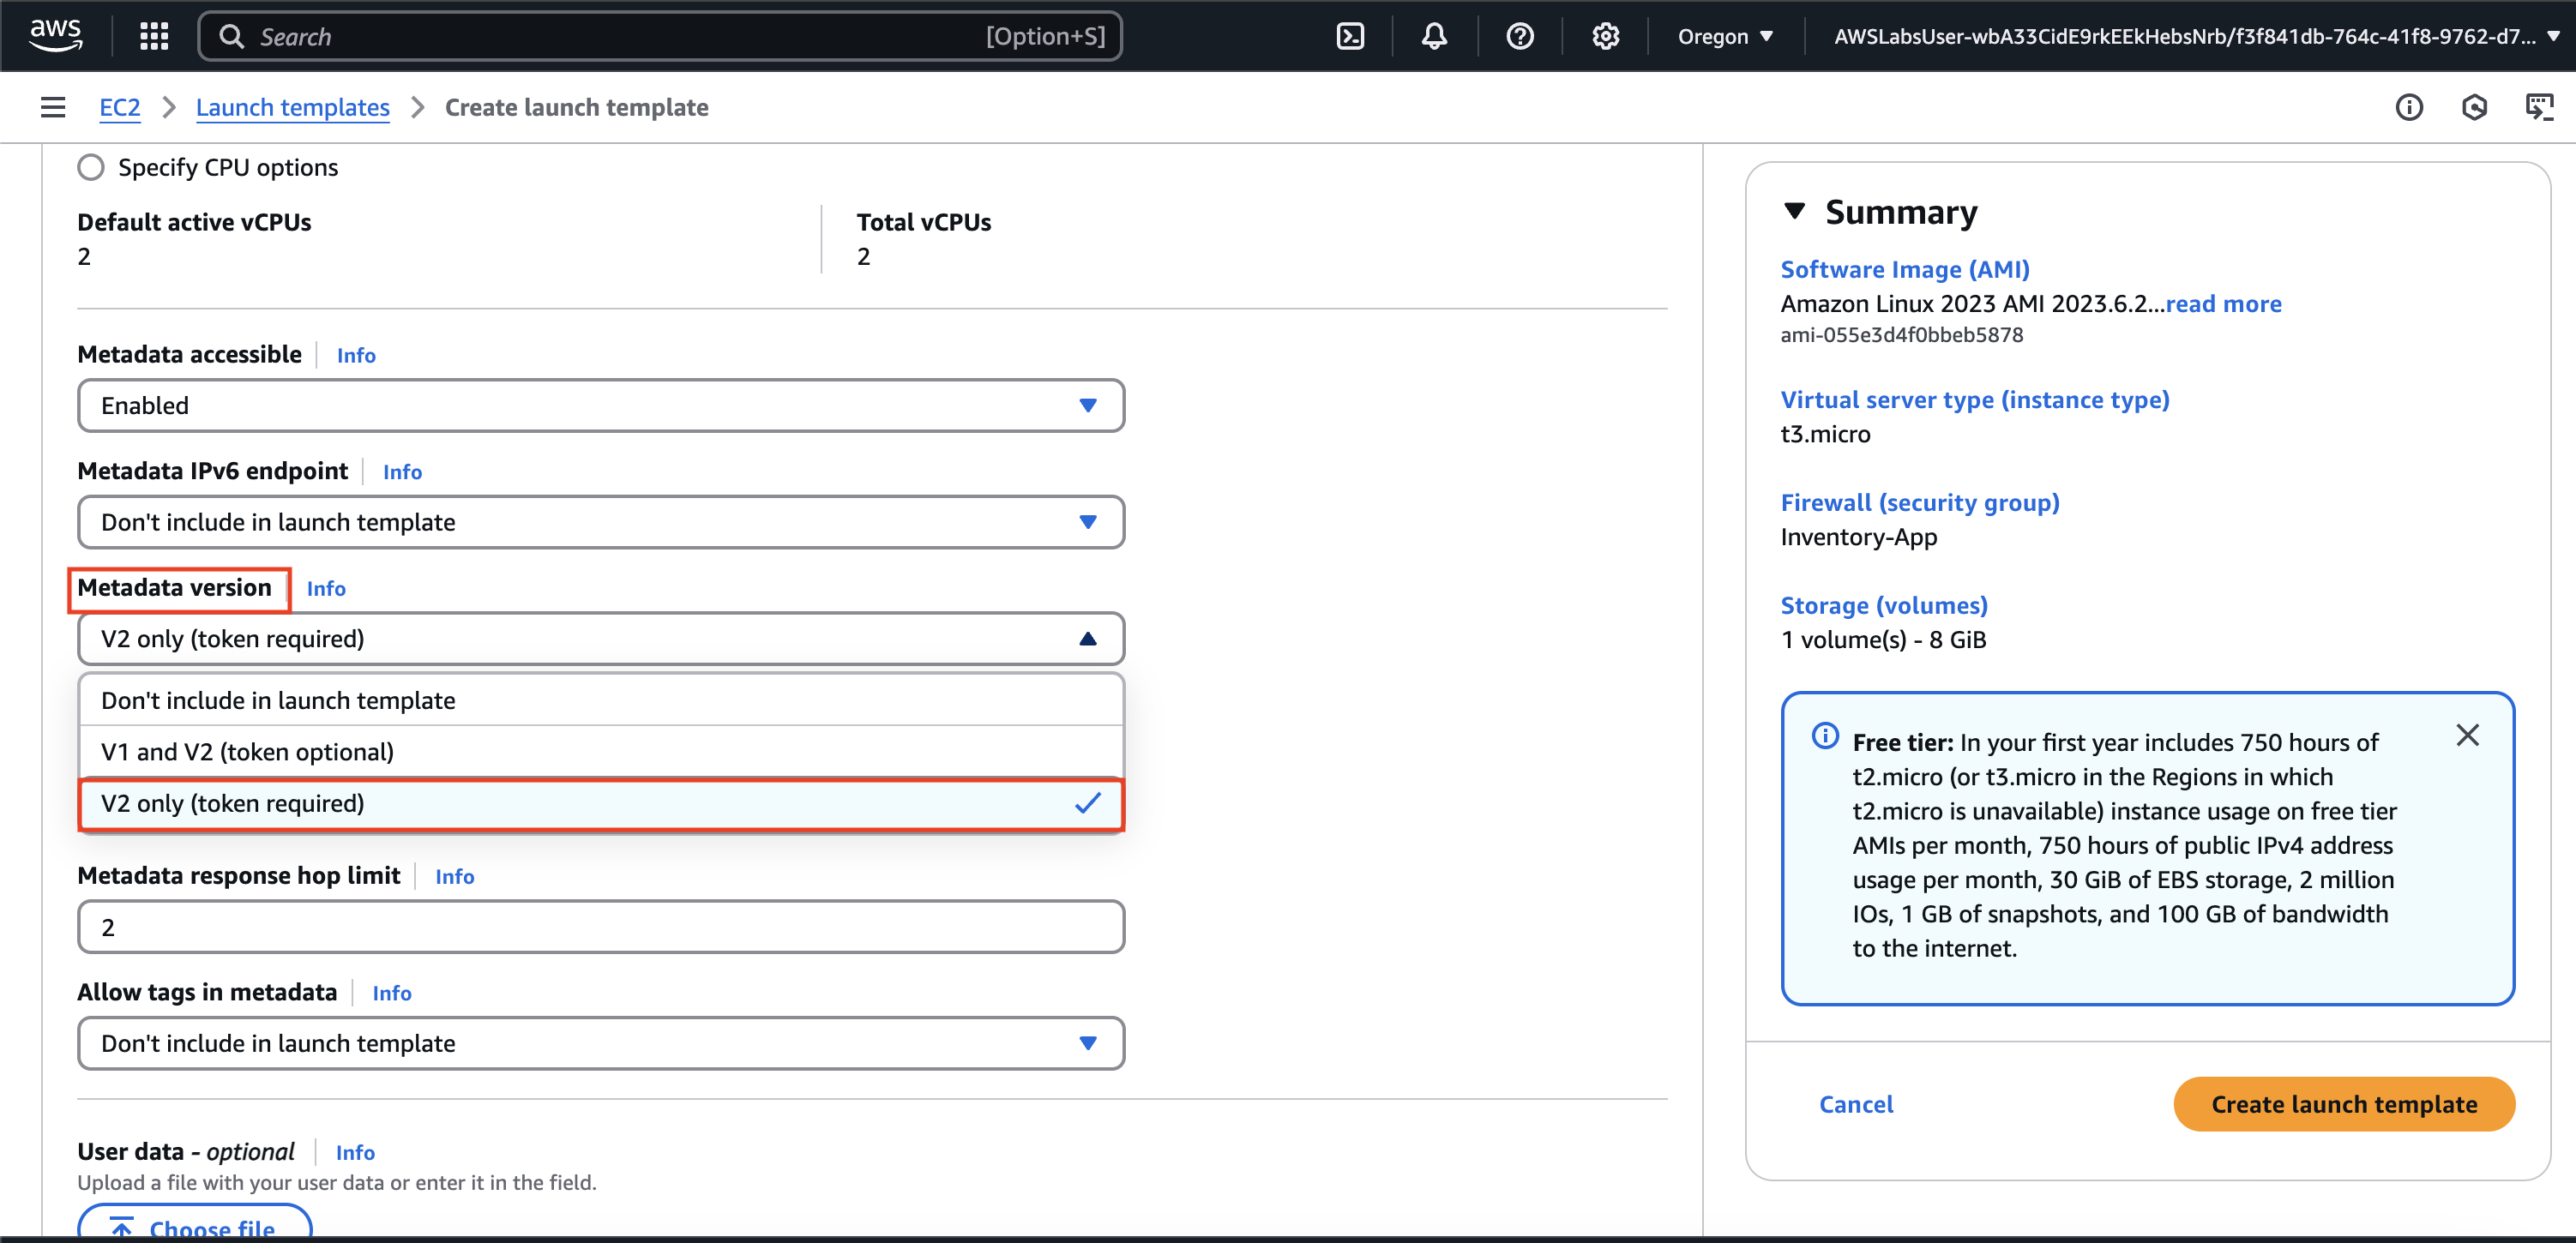
Task: Toggle the side navigation hamburger menu
Action: click(53, 107)
